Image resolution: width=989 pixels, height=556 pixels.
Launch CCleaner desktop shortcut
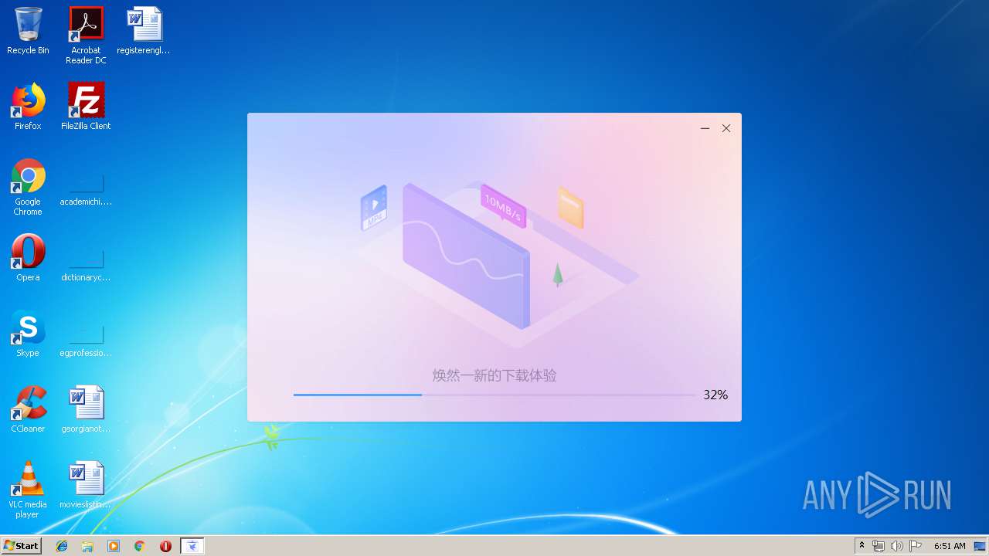pos(28,409)
